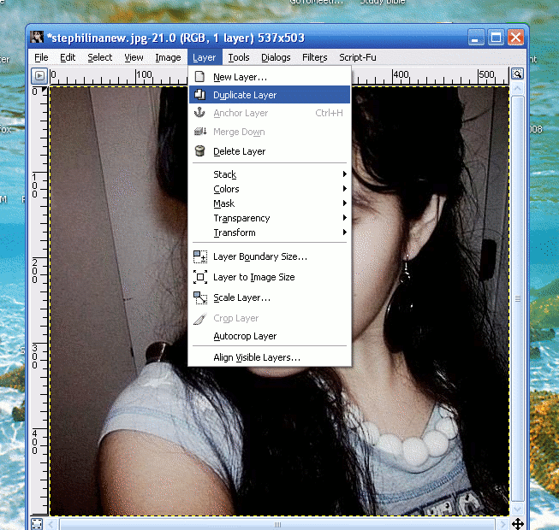Maximize the GIMP image window
The width and height of the screenshot is (559, 530).
click(496, 37)
